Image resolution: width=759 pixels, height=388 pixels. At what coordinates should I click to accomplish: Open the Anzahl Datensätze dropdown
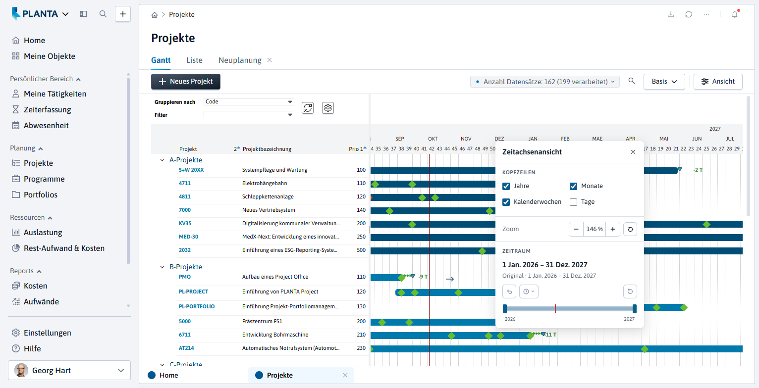coord(545,82)
